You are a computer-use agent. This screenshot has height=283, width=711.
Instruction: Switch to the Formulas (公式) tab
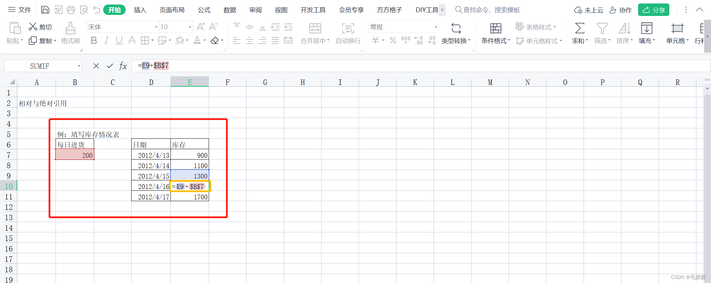pyautogui.click(x=204, y=10)
